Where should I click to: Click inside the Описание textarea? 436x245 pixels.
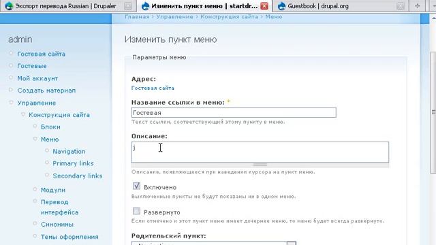(260, 152)
